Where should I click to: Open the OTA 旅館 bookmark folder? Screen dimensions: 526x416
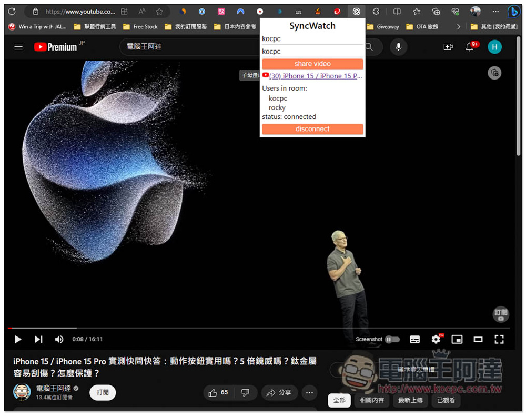tap(422, 26)
